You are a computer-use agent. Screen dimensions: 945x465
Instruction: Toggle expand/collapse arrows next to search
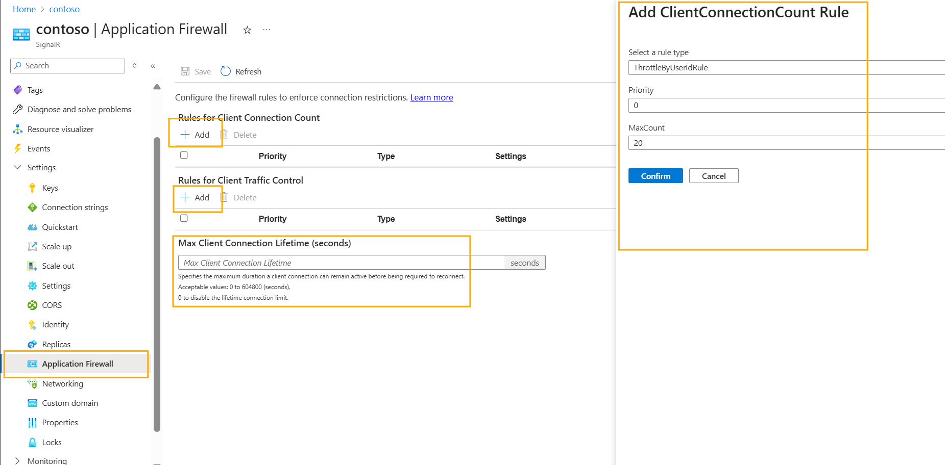(x=135, y=66)
